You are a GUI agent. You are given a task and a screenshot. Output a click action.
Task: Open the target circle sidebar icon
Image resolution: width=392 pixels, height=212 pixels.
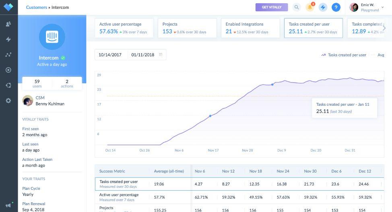coord(8,70)
